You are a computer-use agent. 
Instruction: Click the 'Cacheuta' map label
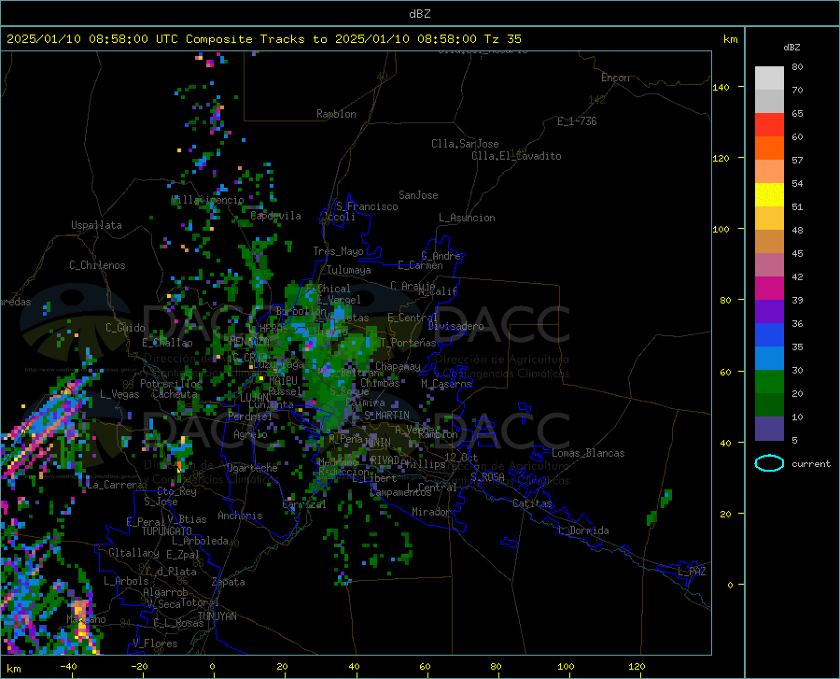pyautogui.click(x=175, y=394)
